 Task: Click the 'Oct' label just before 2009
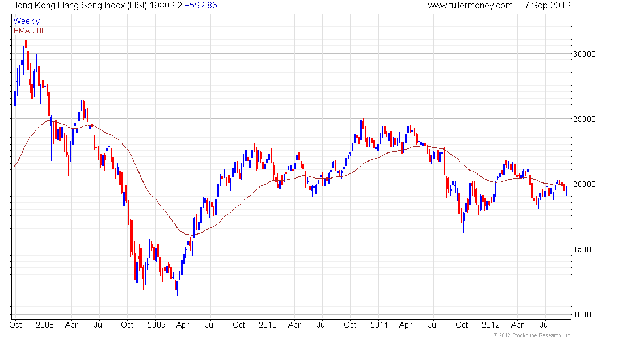(x=127, y=325)
